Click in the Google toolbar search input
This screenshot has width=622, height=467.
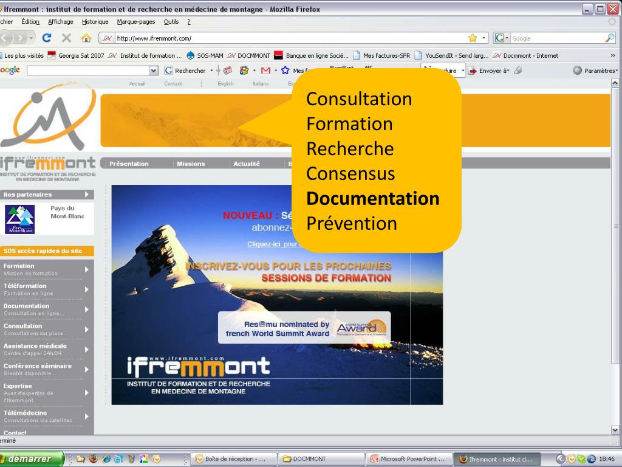(x=88, y=71)
